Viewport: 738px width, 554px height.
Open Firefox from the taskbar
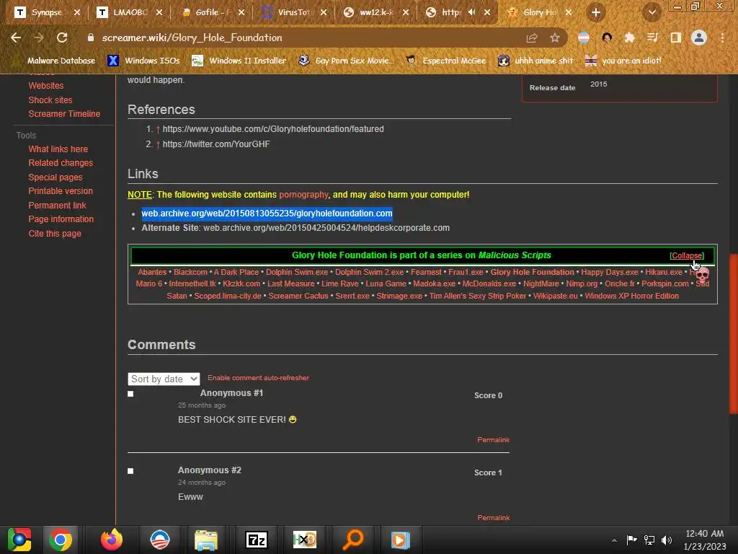112,540
